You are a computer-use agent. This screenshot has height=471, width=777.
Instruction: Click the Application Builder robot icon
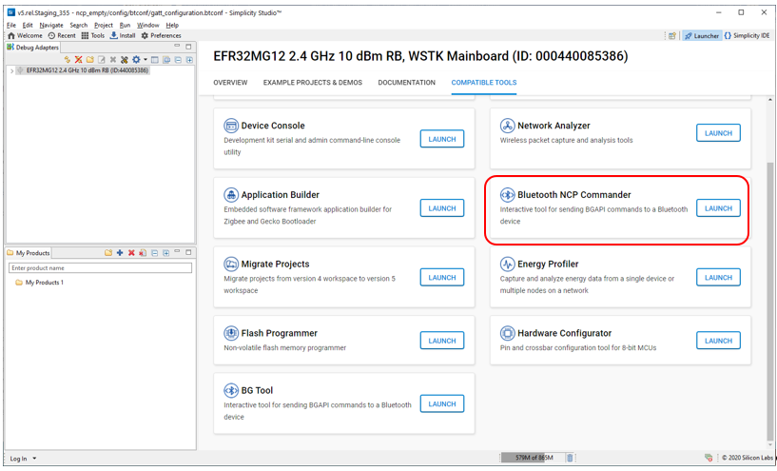pos(231,195)
